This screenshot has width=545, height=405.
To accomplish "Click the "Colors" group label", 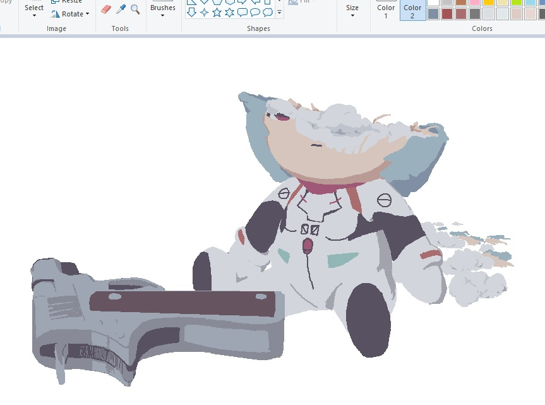I will click(482, 28).
